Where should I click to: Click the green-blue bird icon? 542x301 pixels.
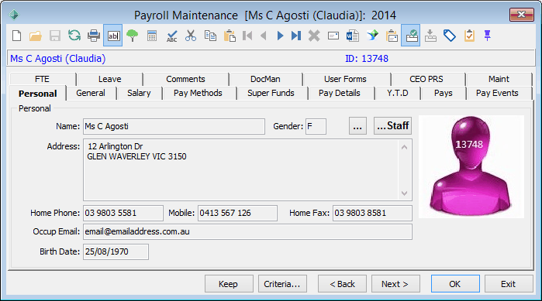click(x=372, y=36)
